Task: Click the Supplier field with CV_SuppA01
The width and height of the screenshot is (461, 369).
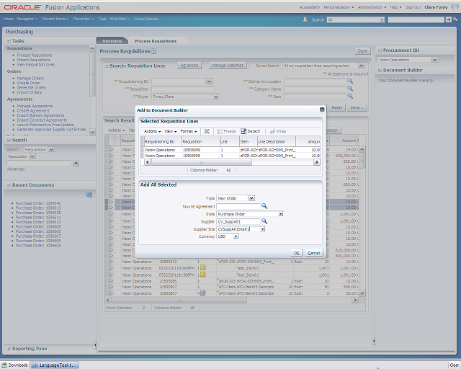Action: [238, 221]
